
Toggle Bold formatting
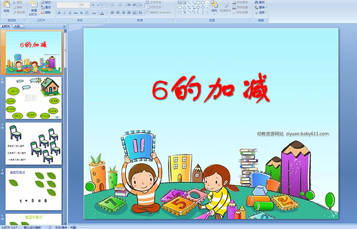click(x=59, y=13)
